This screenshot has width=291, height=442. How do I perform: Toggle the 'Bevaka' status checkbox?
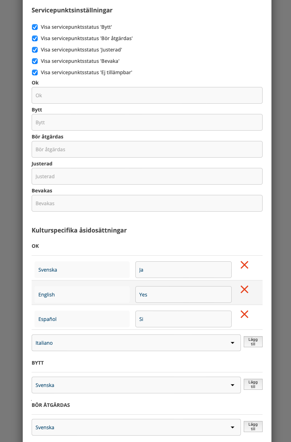35,61
